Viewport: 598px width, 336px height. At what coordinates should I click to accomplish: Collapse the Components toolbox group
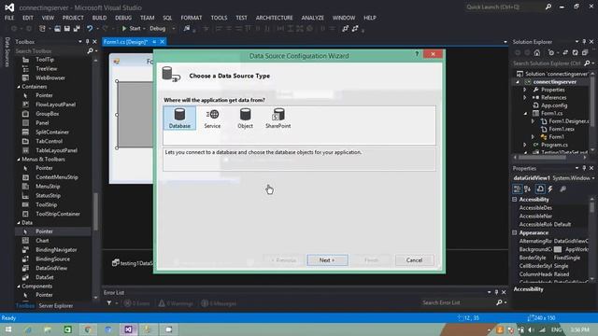click(19, 287)
